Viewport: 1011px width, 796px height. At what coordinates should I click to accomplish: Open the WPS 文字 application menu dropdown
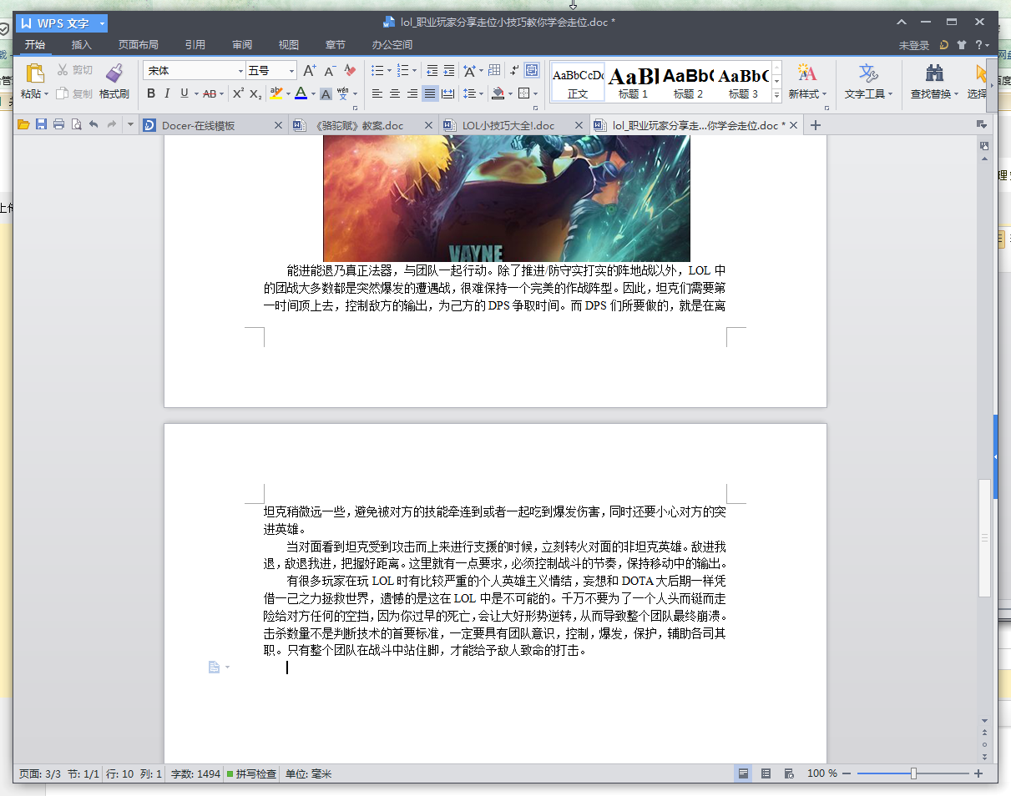coord(102,23)
